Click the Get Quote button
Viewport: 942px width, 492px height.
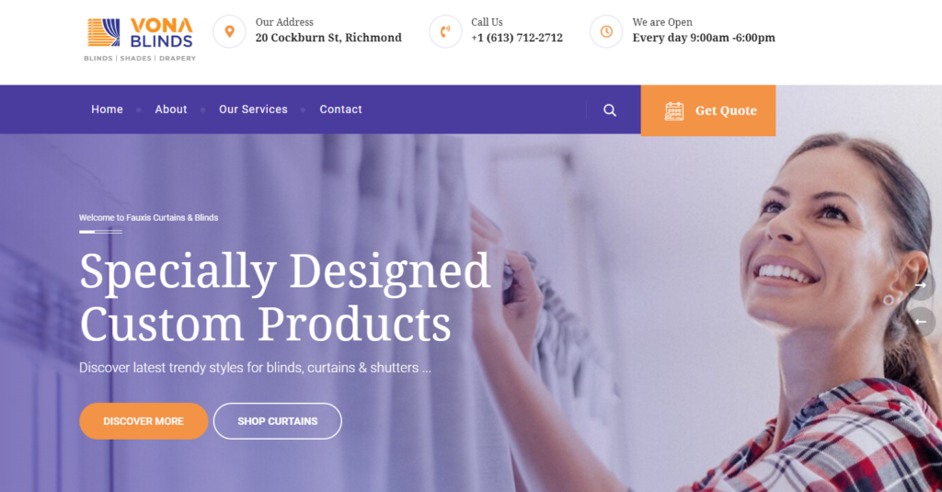[x=708, y=110]
